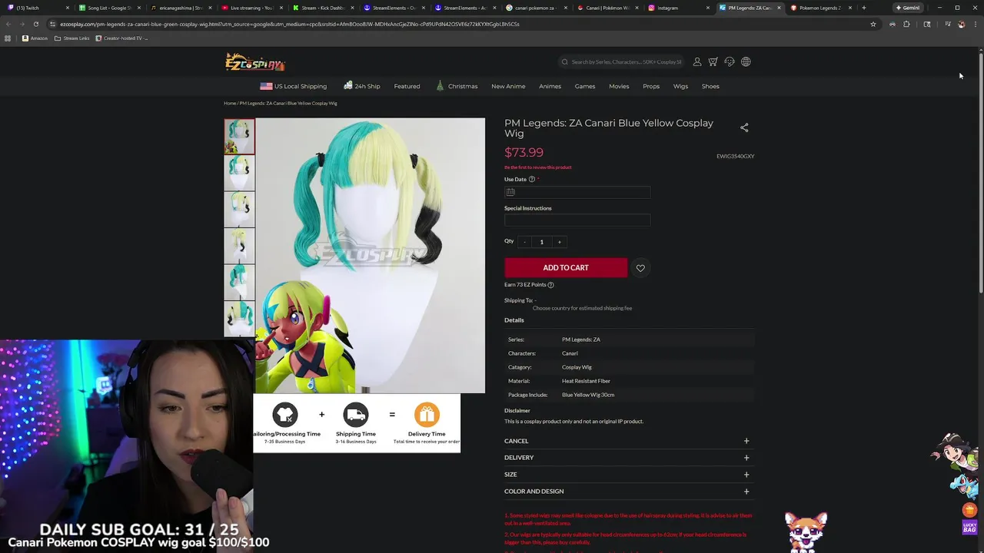984x553 pixels.
Task: Open Creator-hosted TV bookmark
Action: (x=121, y=38)
